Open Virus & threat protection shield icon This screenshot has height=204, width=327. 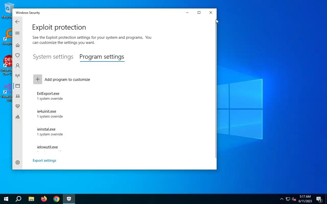pos(18,55)
